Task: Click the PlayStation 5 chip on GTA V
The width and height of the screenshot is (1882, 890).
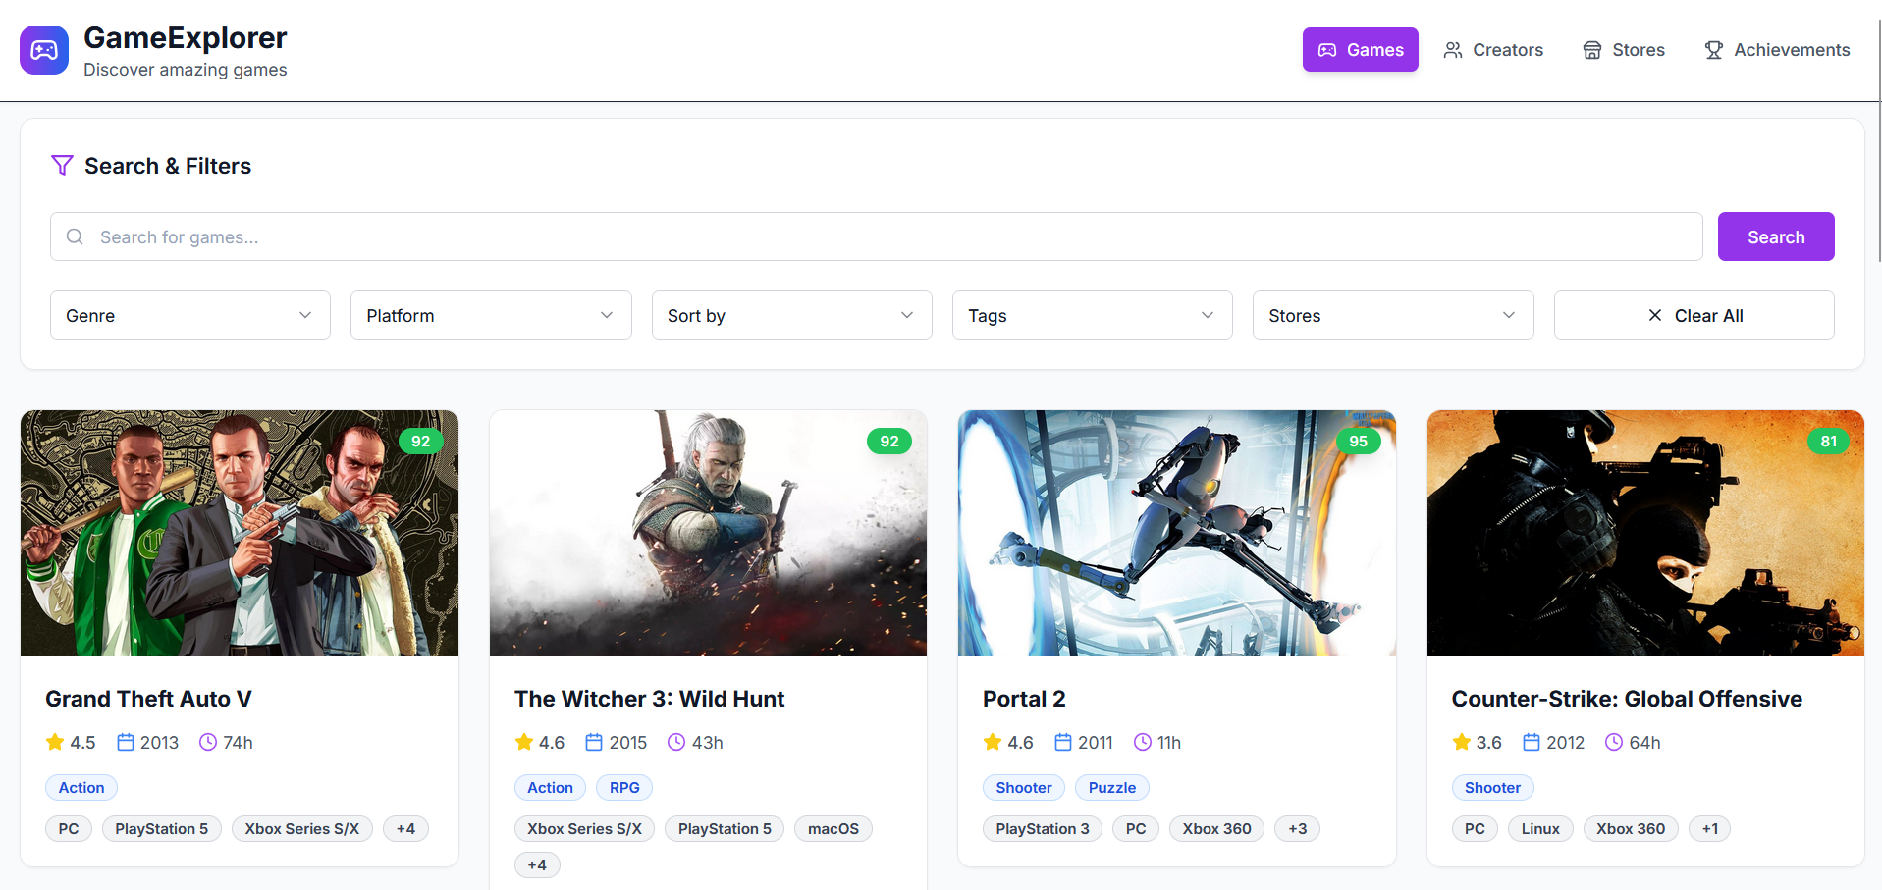Action: point(162,828)
